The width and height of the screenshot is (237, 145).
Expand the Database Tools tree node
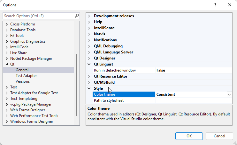(7, 30)
